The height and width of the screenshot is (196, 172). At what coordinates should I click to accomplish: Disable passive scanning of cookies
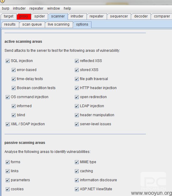8,189
